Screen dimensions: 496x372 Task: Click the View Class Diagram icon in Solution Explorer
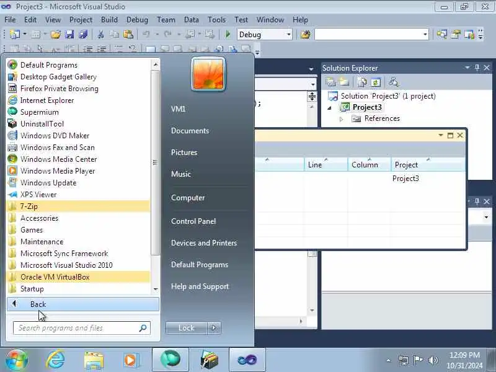394,82
